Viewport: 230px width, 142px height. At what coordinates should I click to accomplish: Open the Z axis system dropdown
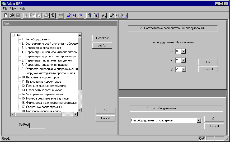(184, 69)
